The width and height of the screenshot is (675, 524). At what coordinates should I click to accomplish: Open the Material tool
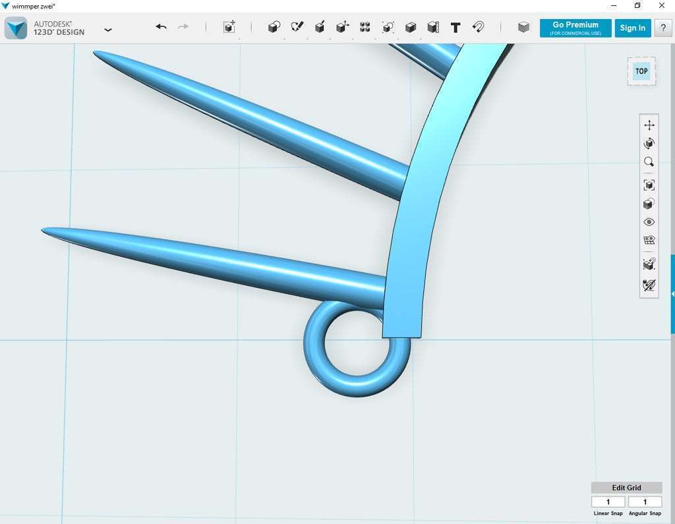pyautogui.click(x=523, y=27)
